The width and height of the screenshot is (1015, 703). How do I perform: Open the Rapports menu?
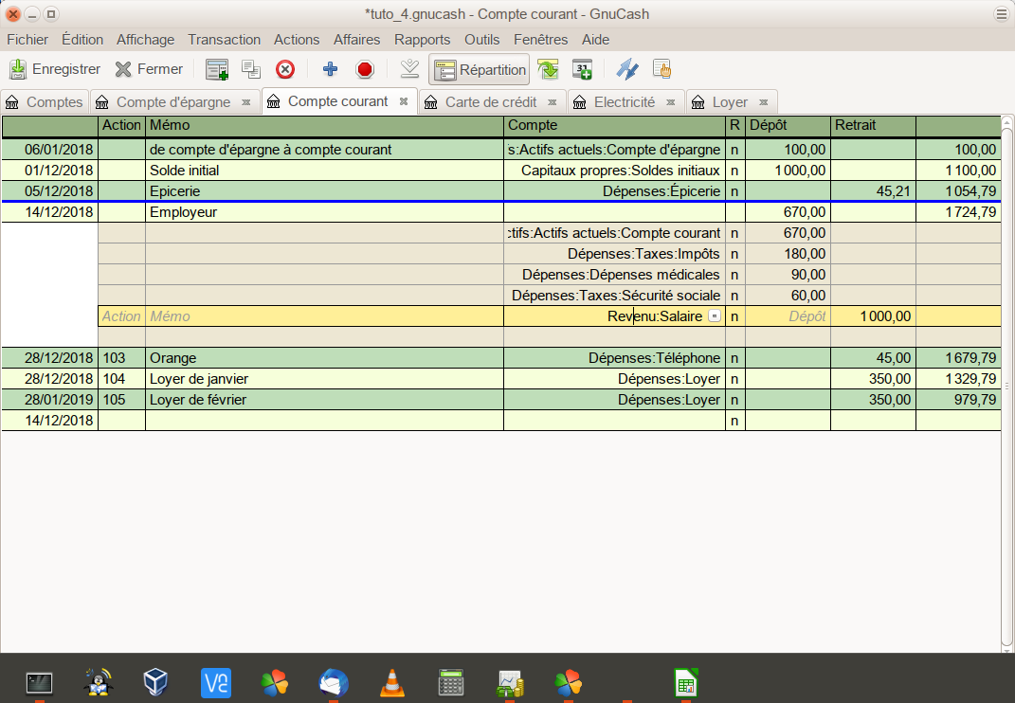[422, 40]
